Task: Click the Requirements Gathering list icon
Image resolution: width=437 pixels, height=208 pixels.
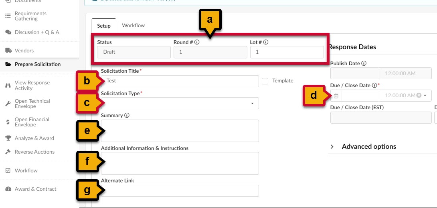Action: pos(8,16)
